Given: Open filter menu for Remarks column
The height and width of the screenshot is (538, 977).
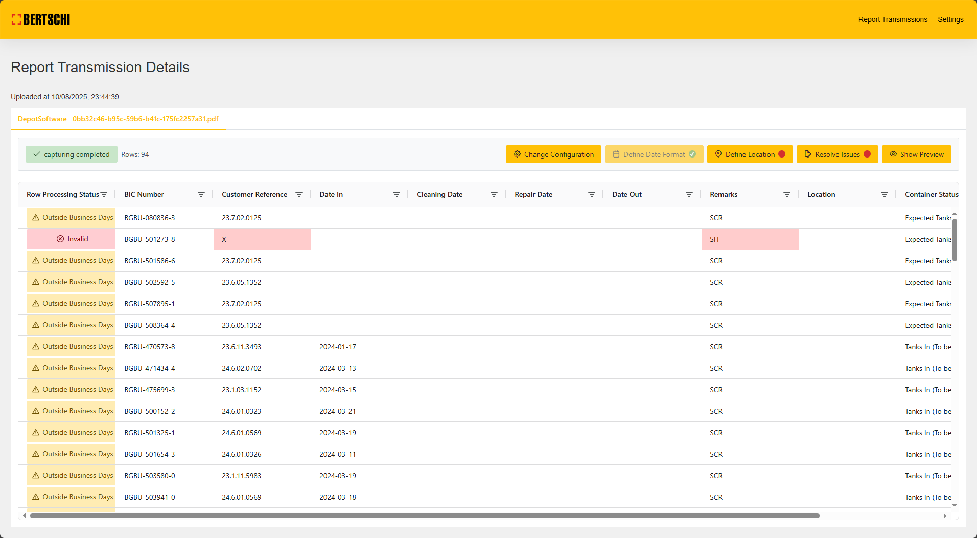Looking at the screenshot, I should click(x=787, y=194).
